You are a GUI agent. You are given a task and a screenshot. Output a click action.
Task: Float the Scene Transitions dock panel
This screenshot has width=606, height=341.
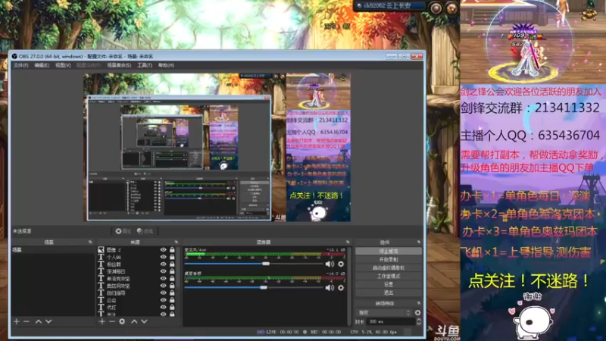419,304
